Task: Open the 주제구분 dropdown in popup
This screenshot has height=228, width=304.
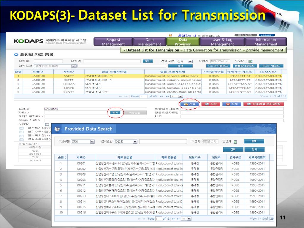Action: point(83,142)
